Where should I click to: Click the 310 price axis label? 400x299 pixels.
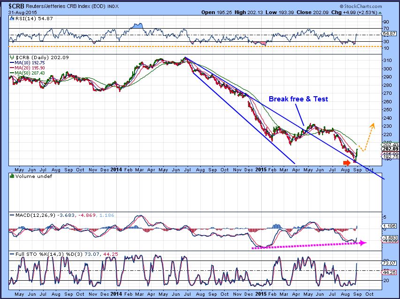pos(388,61)
